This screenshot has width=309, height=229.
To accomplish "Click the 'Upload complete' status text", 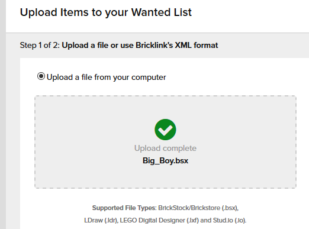I will click(x=165, y=148).
